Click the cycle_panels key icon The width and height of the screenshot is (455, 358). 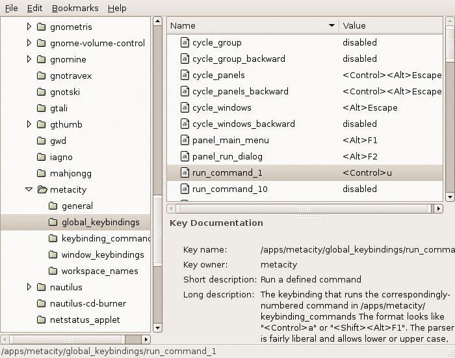[185, 75]
